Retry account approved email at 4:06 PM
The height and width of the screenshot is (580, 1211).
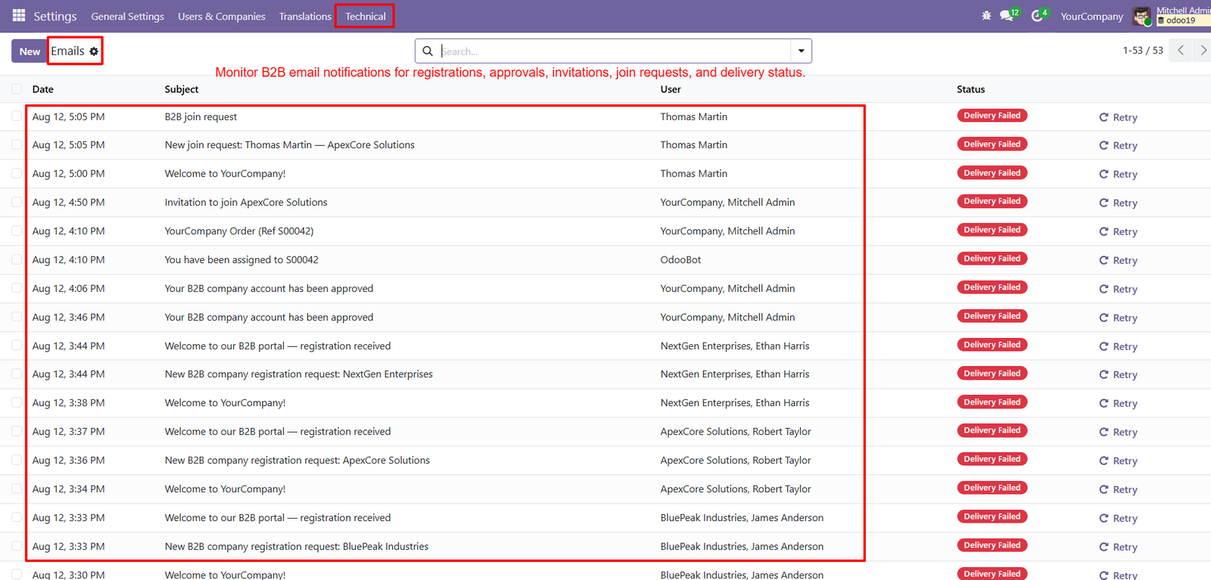pyautogui.click(x=1118, y=289)
